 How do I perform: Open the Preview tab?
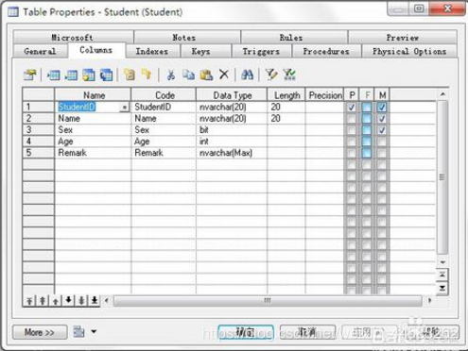click(x=403, y=38)
